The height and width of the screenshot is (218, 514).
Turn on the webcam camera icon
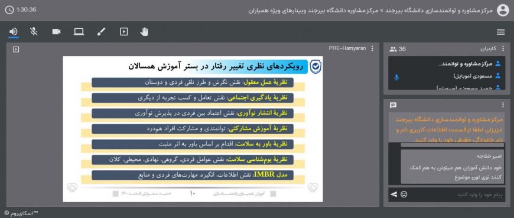[x=56, y=32]
